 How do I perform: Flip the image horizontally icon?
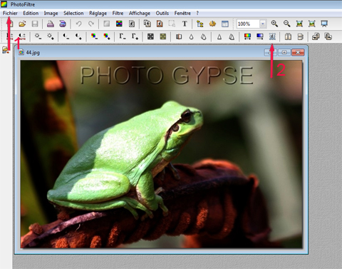[x=288, y=36]
